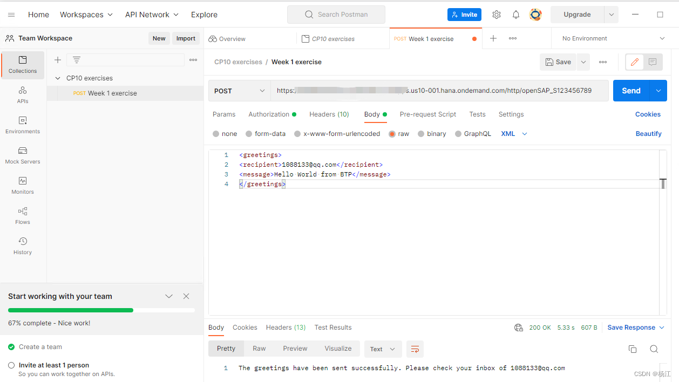Click the Search Postman box
The height and width of the screenshot is (382, 679).
tap(336, 15)
